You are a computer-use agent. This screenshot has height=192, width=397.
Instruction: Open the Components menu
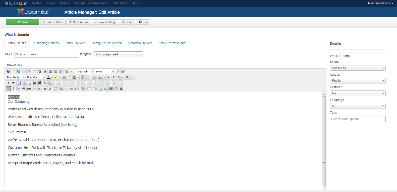(98, 3)
